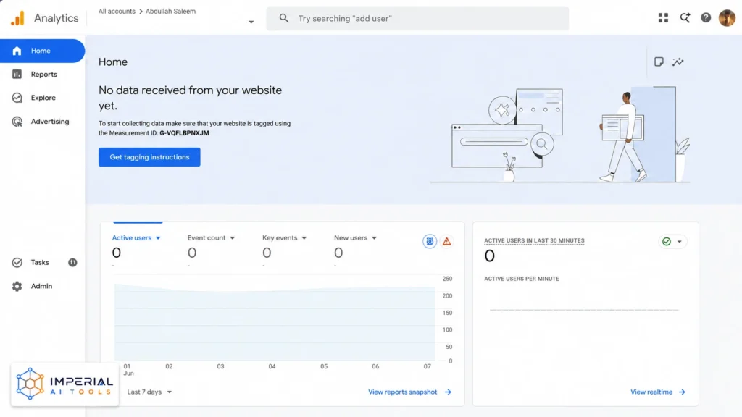Open the New users metric dropdown
The image size is (742, 417).
(x=355, y=237)
